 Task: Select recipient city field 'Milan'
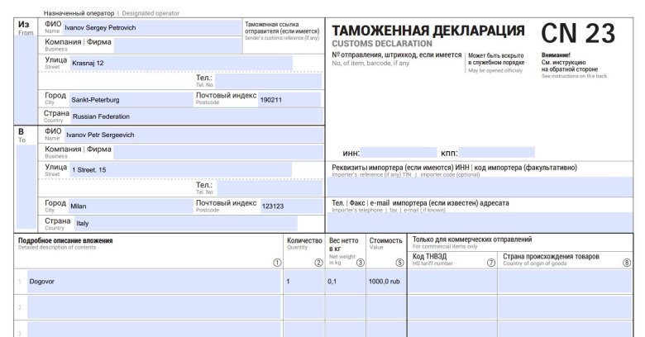coord(130,206)
